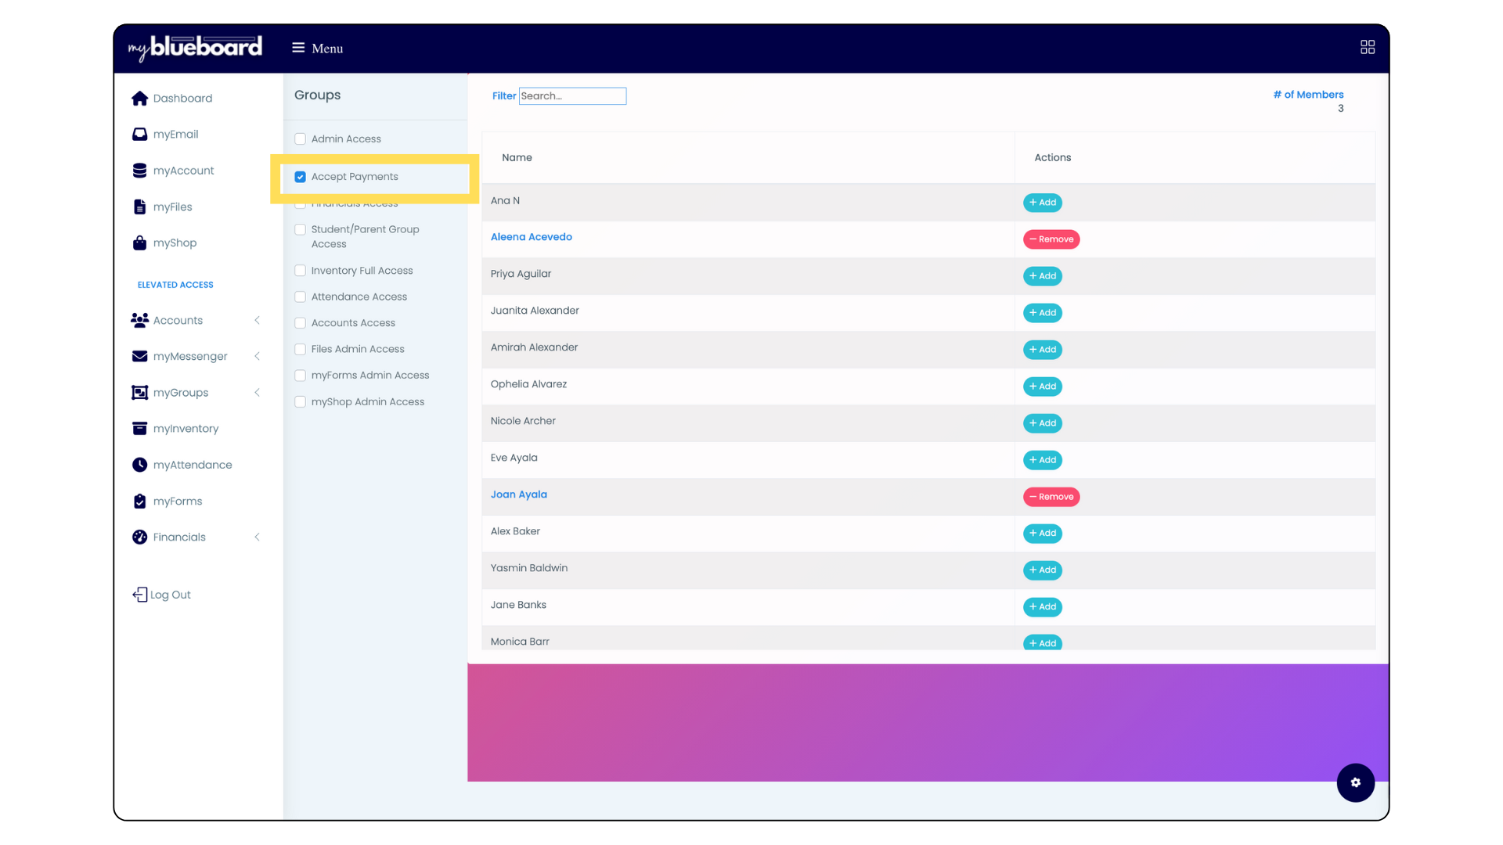Screen dimensions: 1503x845
Task: Expand the Financials sidebar chevron
Action: pyautogui.click(x=257, y=537)
